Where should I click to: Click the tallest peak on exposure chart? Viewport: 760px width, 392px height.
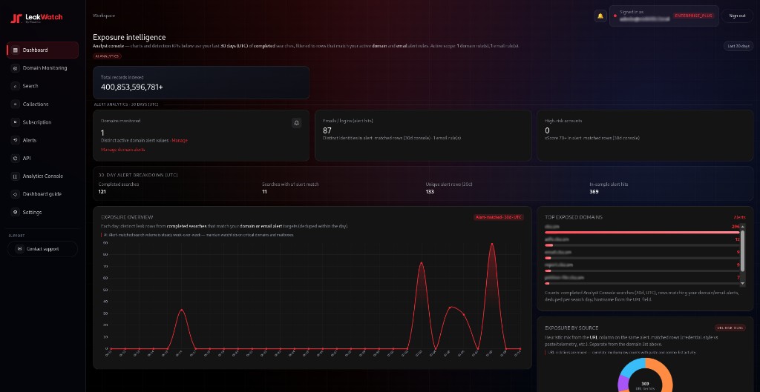[x=492, y=244]
